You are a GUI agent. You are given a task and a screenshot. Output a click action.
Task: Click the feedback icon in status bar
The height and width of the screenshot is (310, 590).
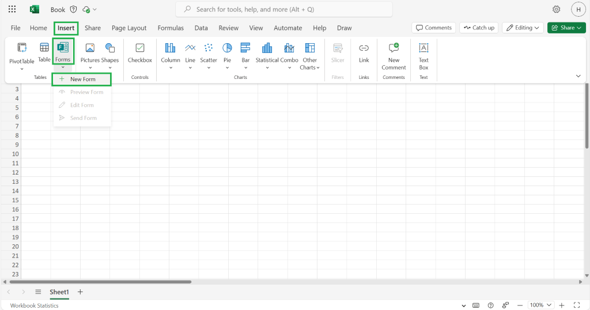505,305
